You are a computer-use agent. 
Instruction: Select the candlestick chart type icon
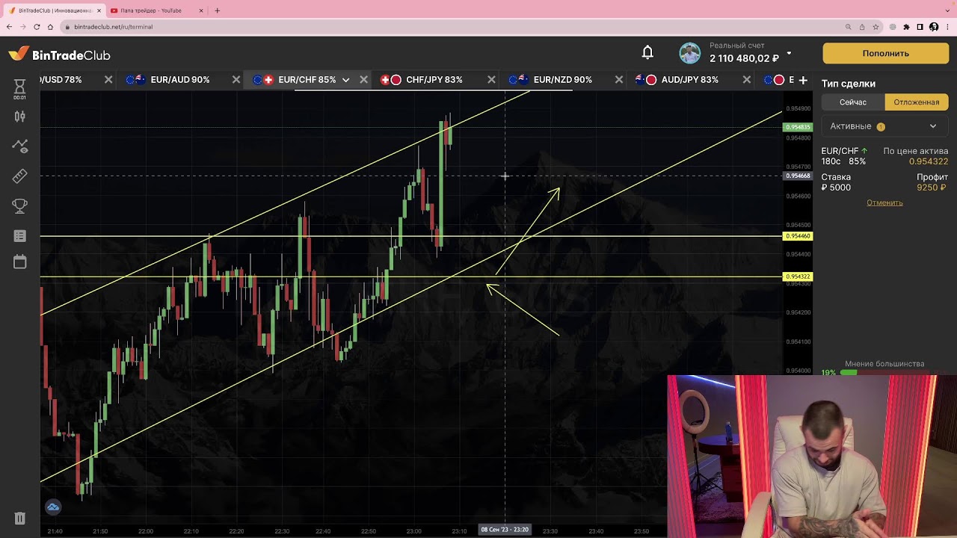(x=19, y=117)
